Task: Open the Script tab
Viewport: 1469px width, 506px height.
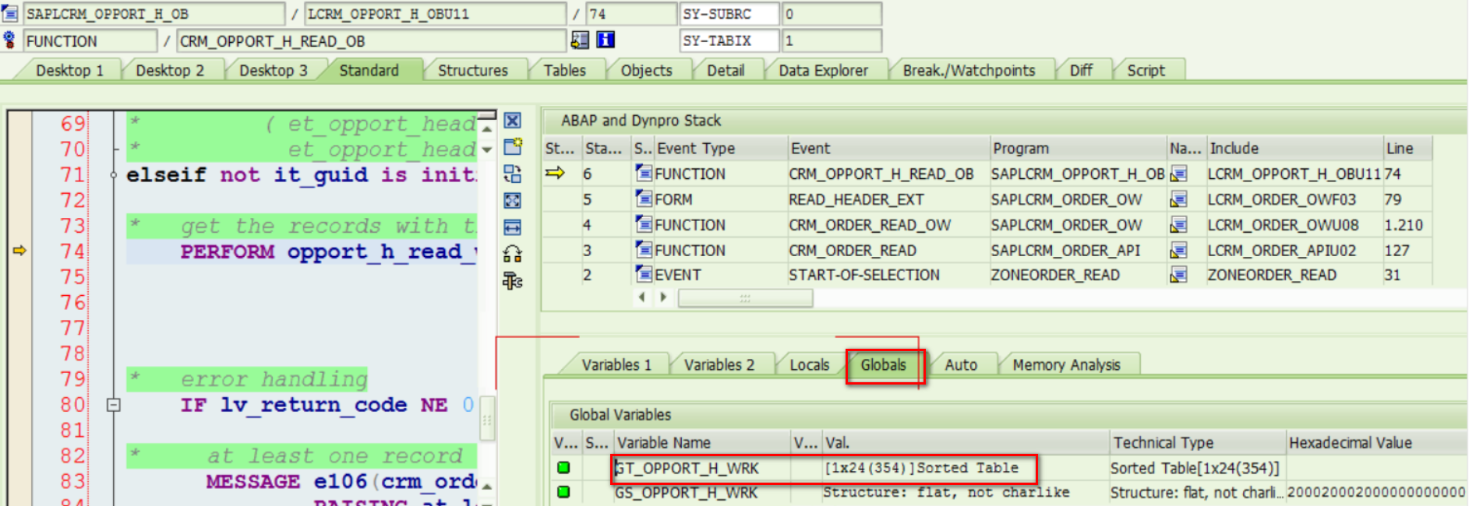Action: click(x=1146, y=70)
